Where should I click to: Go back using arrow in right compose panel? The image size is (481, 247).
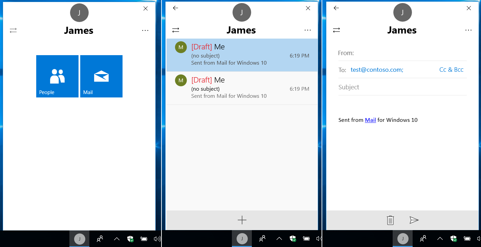click(x=336, y=8)
